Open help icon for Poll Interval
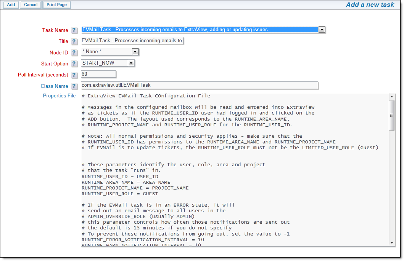The width and height of the screenshot is (404, 261). pos(74,75)
